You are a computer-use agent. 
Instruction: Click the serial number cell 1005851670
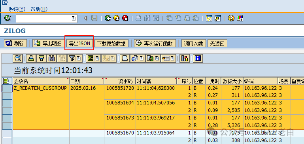click(120, 133)
